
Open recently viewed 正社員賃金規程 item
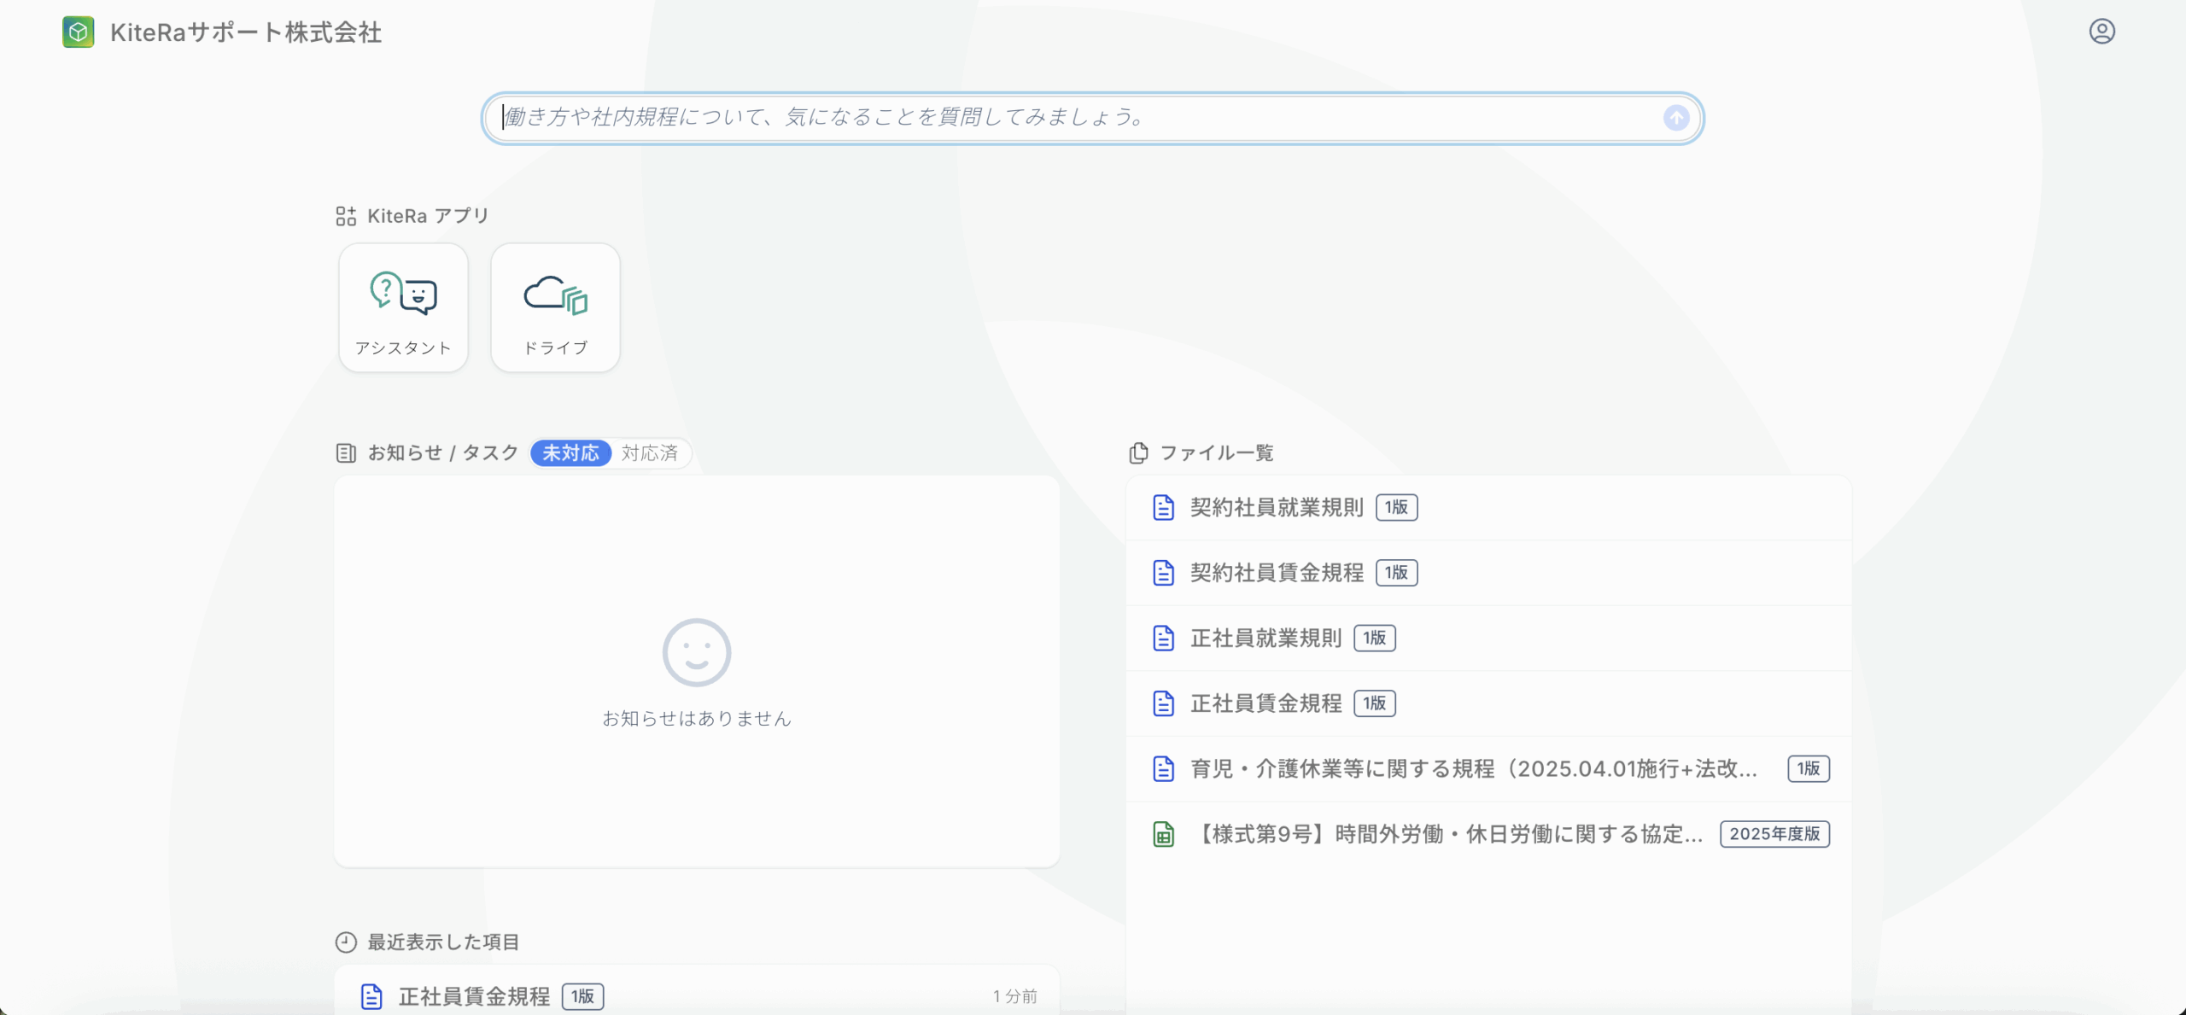tap(474, 996)
